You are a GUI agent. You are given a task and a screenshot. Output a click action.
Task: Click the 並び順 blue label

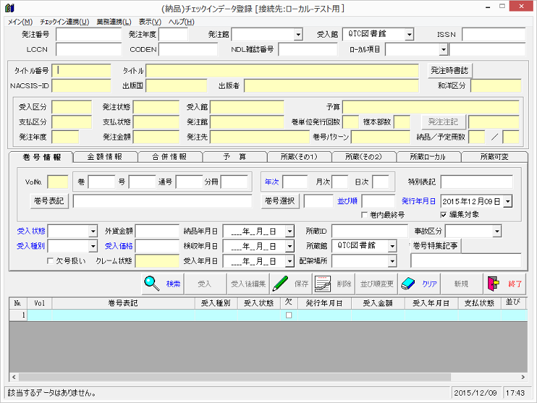click(347, 201)
